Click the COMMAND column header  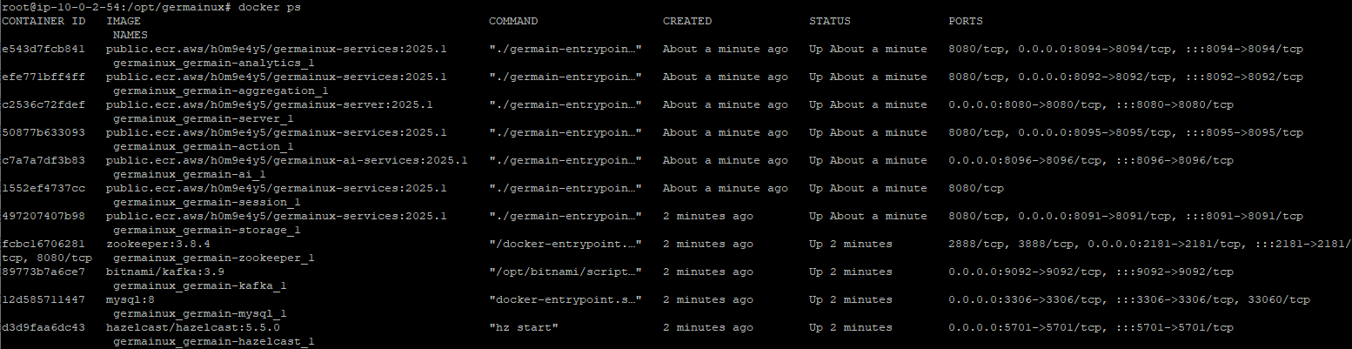click(513, 20)
